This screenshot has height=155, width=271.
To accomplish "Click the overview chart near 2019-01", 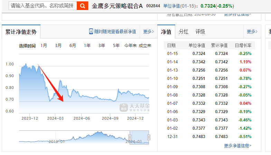I will 57,142.
